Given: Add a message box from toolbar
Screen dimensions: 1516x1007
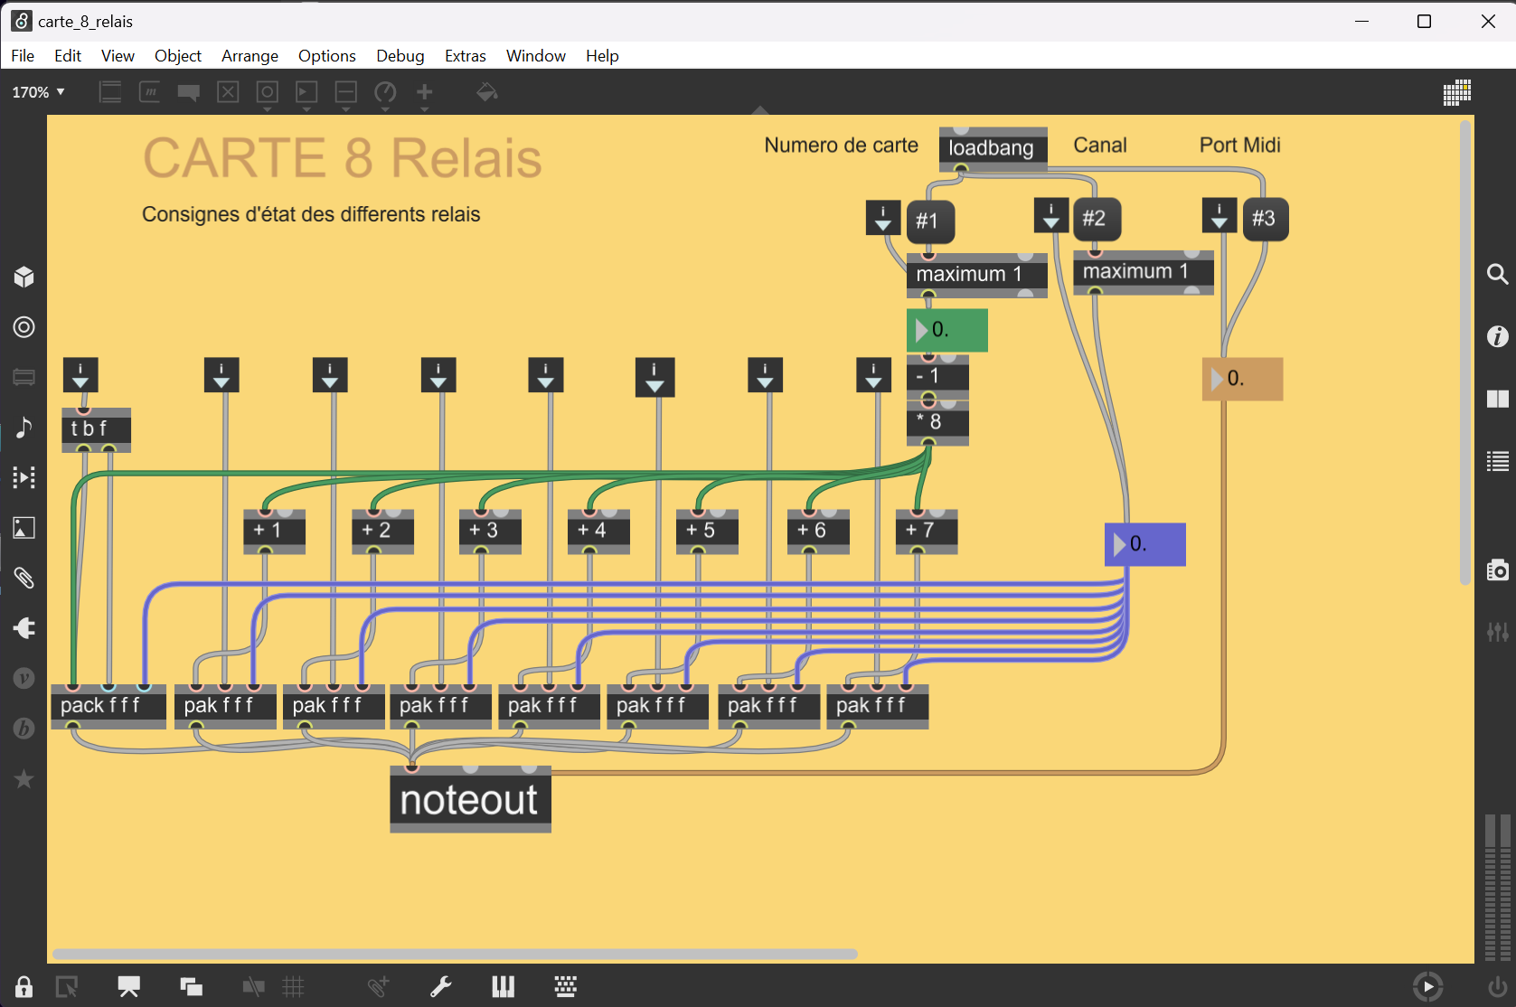Looking at the screenshot, I should pos(150,92).
